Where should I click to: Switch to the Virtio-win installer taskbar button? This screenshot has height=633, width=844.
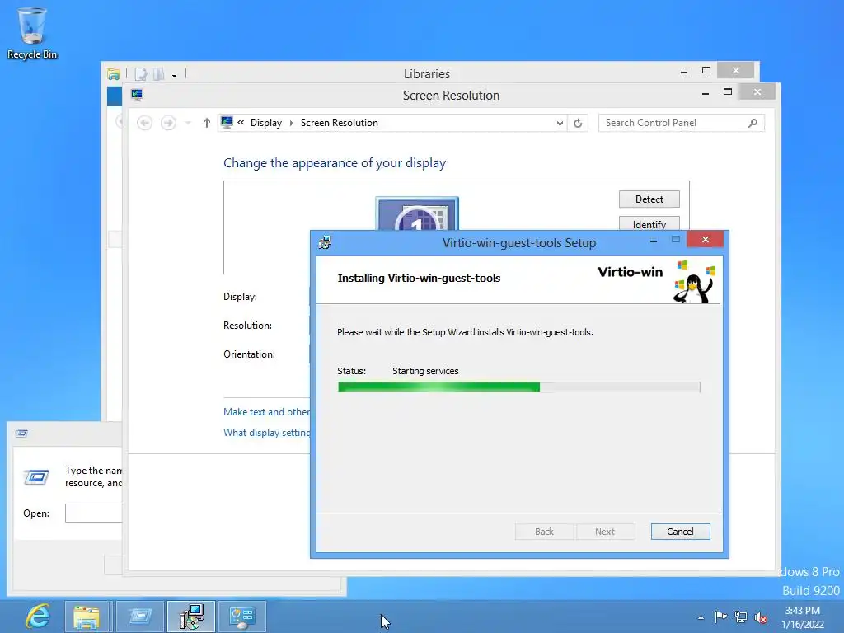(x=191, y=617)
